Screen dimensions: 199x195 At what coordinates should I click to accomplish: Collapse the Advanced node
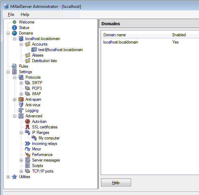tap(14, 116)
